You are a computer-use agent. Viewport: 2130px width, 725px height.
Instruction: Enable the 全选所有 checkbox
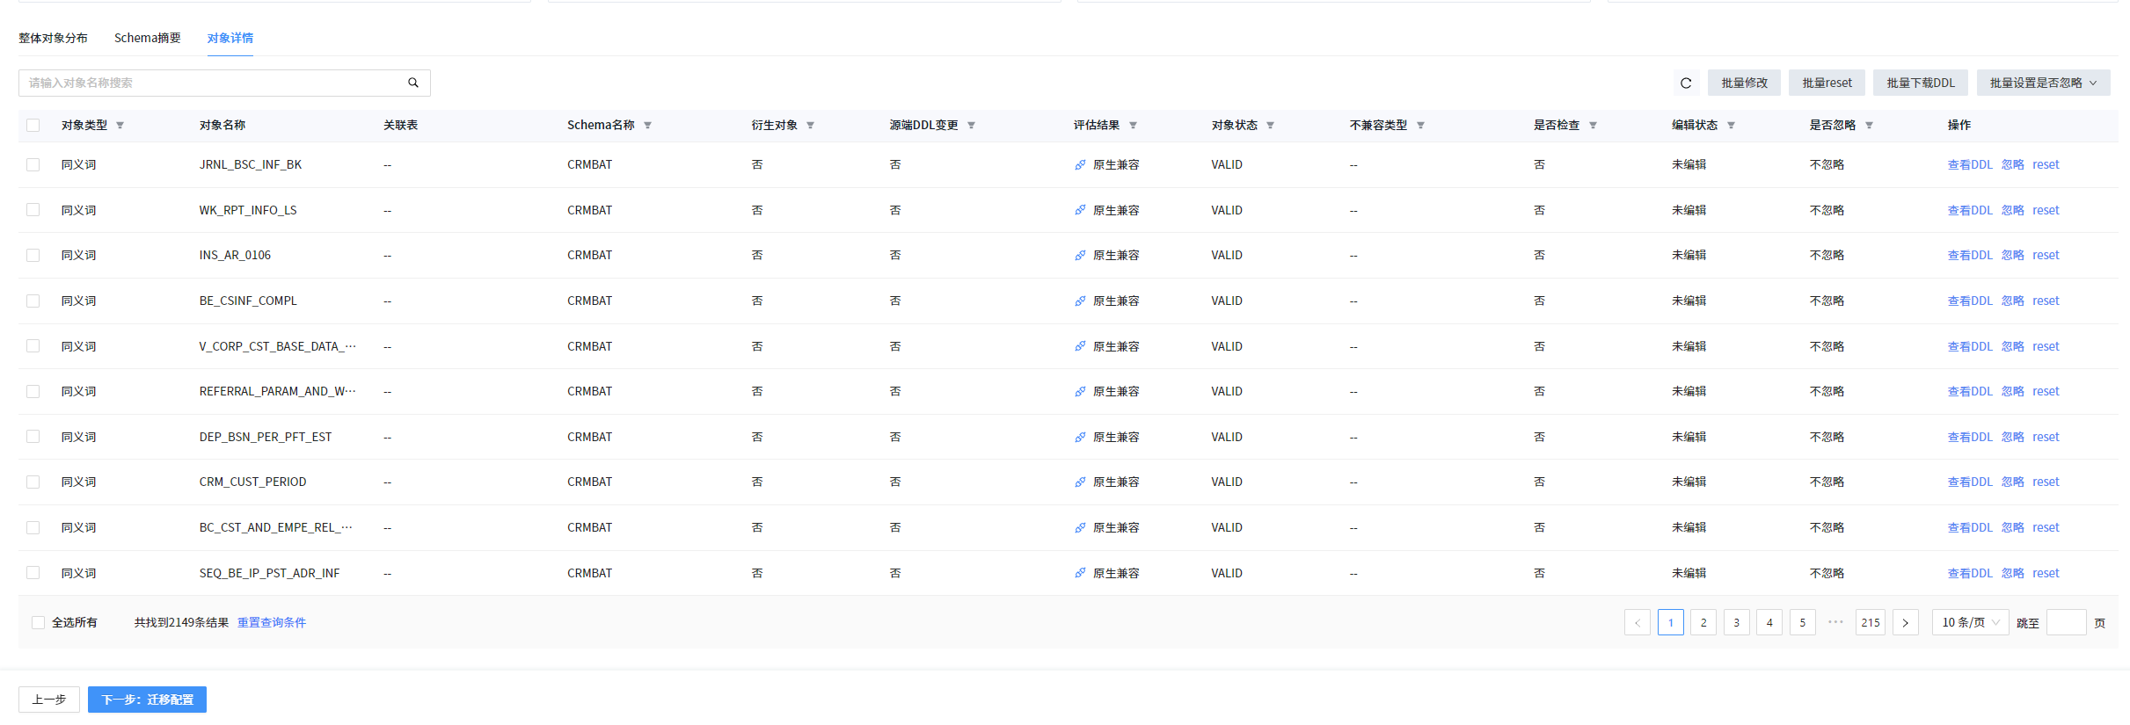(x=38, y=622)
